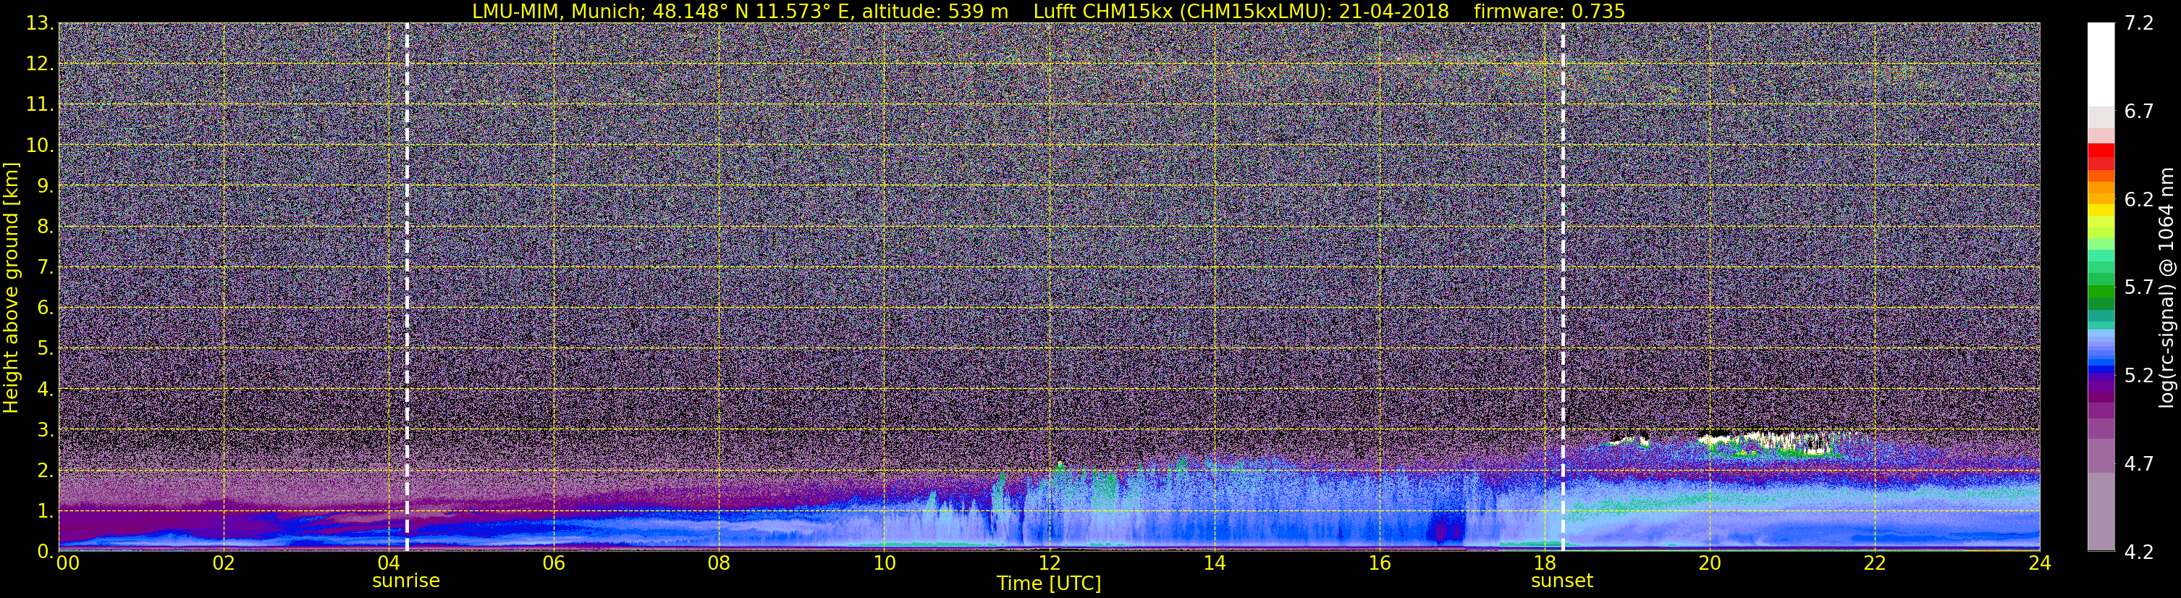Click the height axis tick "12."
2181x598 pixels.
pos(40,64)
